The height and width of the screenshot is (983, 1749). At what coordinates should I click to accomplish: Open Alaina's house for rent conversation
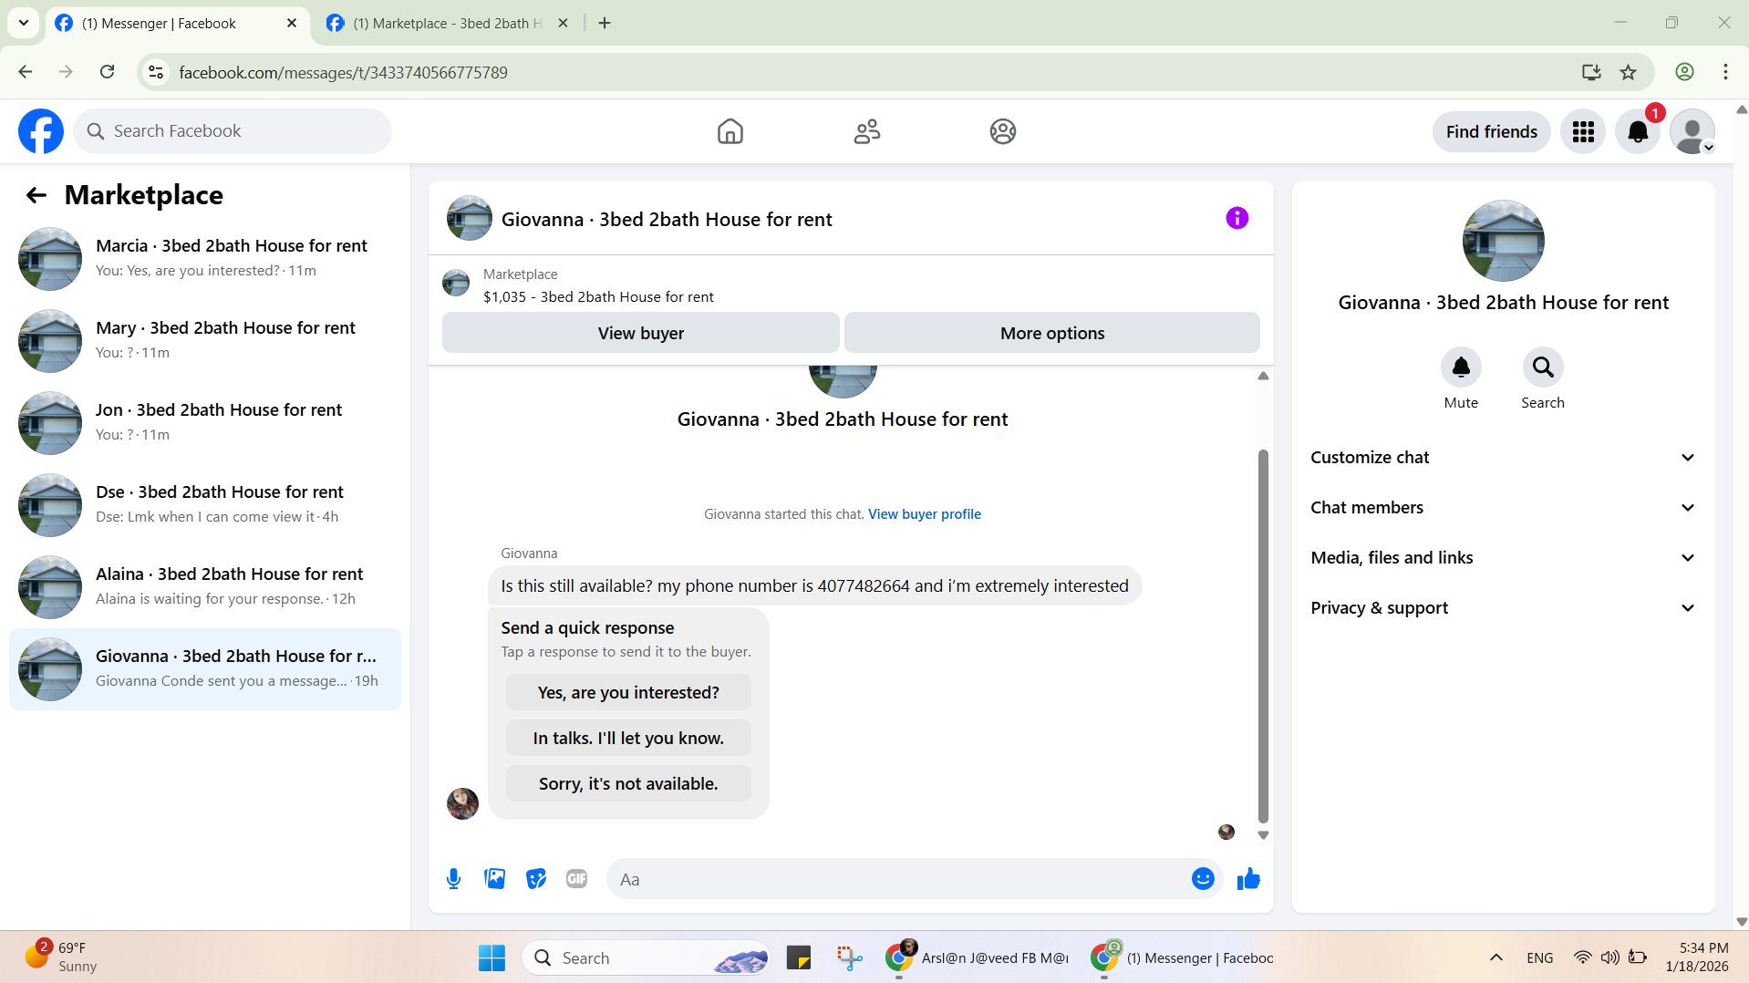click(x=205, y=587)
